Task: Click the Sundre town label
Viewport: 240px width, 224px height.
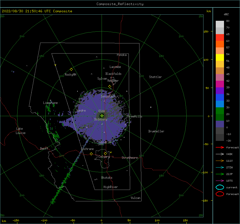Action: point(81,110)
